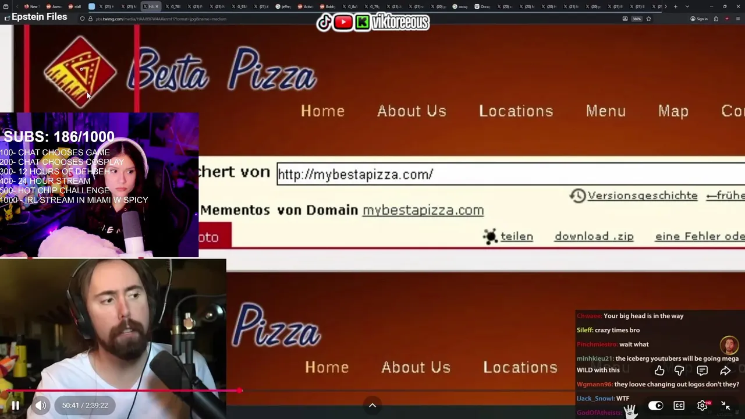This screenshot has width=745, height=419.
Task: Click the Besta Pizza logo emblem
Action: pyautogui.click(x=80, y=72)
